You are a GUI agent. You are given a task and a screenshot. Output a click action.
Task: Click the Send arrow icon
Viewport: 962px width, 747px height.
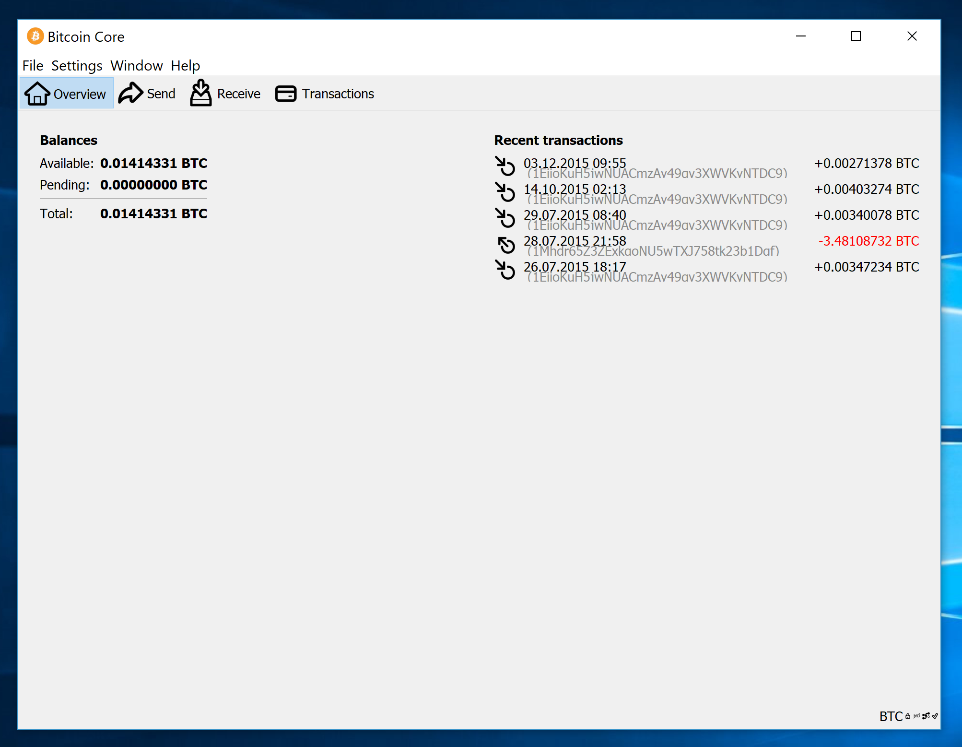(x=130, y=93)
